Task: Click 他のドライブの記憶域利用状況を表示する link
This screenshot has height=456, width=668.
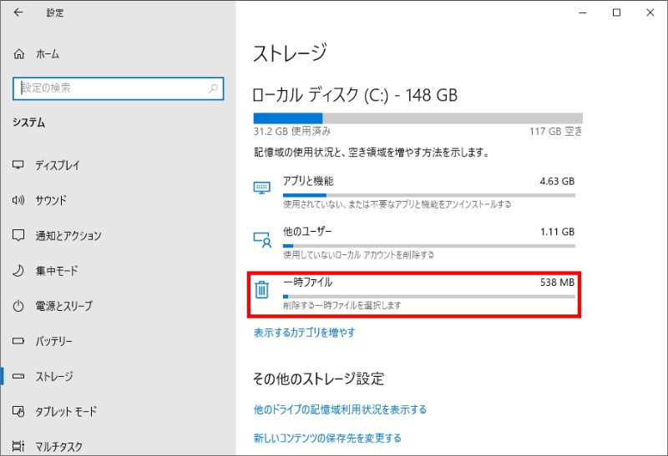Action: 340,409
